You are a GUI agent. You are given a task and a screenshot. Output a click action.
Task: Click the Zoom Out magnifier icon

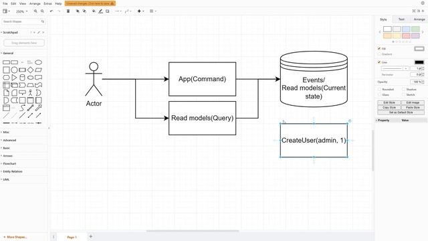(x=42, y=11)
